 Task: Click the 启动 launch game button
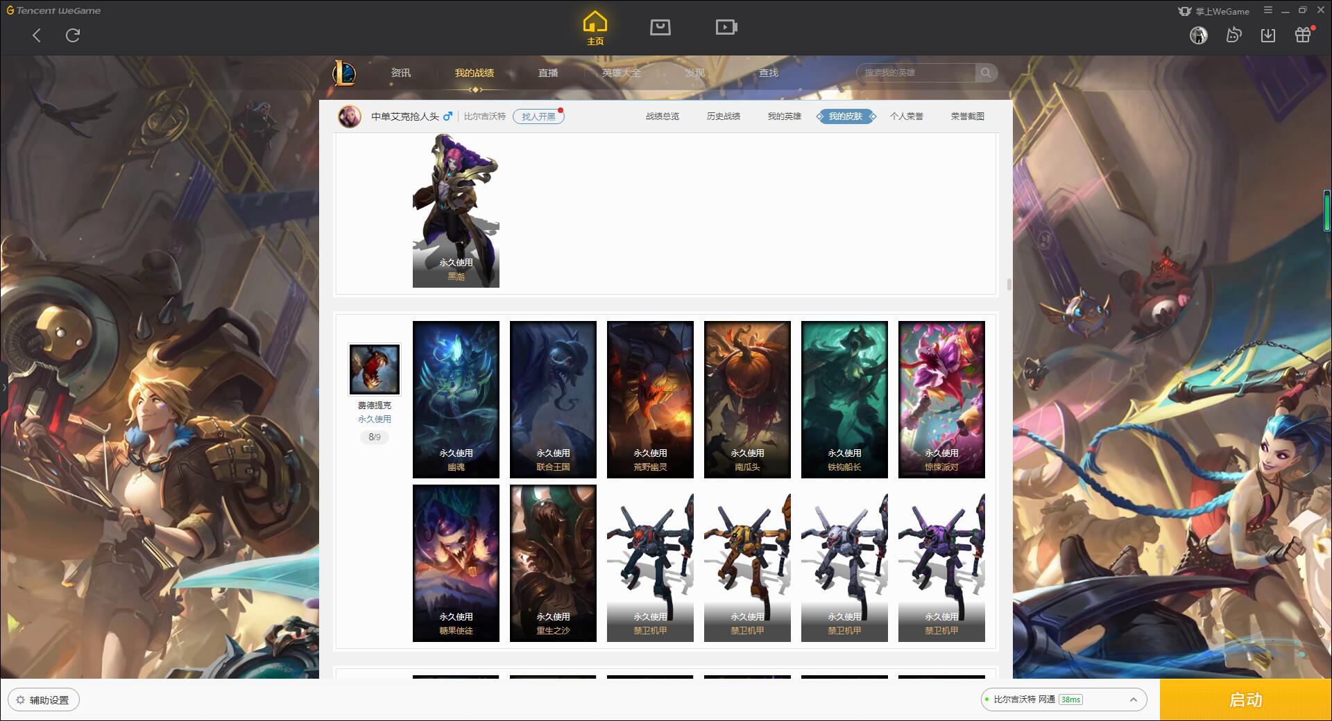tap(1245, 700)
